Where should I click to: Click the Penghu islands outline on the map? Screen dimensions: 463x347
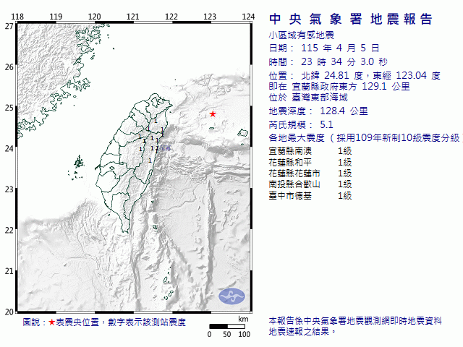click(77, 168)
